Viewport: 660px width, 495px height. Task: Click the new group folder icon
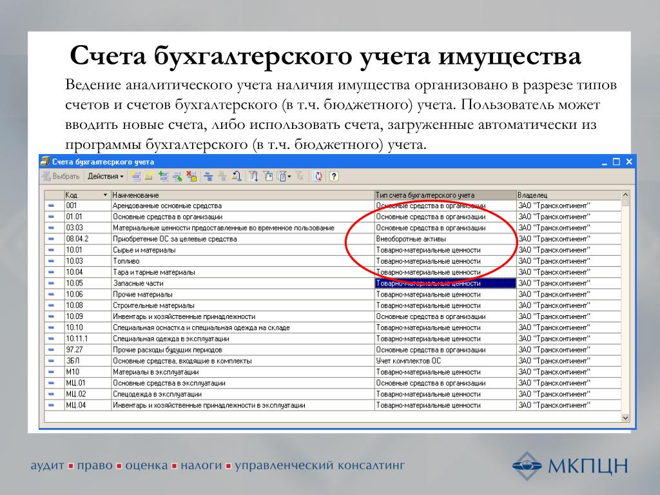point(149,176)
